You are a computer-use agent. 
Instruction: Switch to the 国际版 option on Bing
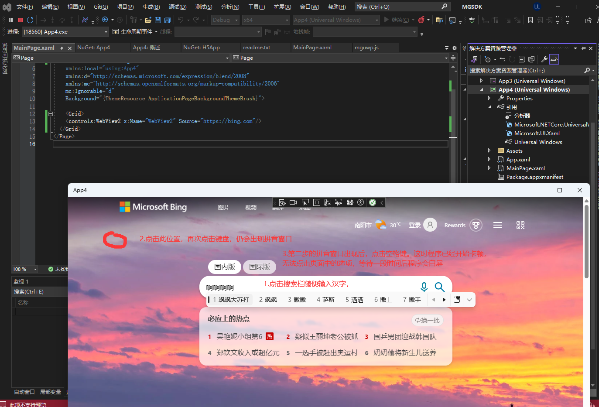[259, 267]
